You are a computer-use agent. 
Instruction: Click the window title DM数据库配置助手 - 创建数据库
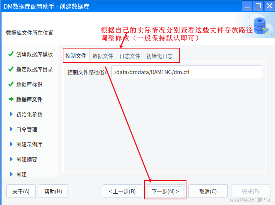47,6
